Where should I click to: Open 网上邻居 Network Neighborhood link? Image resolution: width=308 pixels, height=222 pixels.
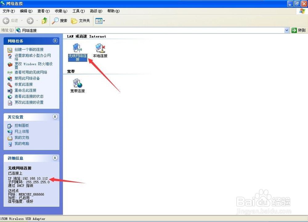22,132
